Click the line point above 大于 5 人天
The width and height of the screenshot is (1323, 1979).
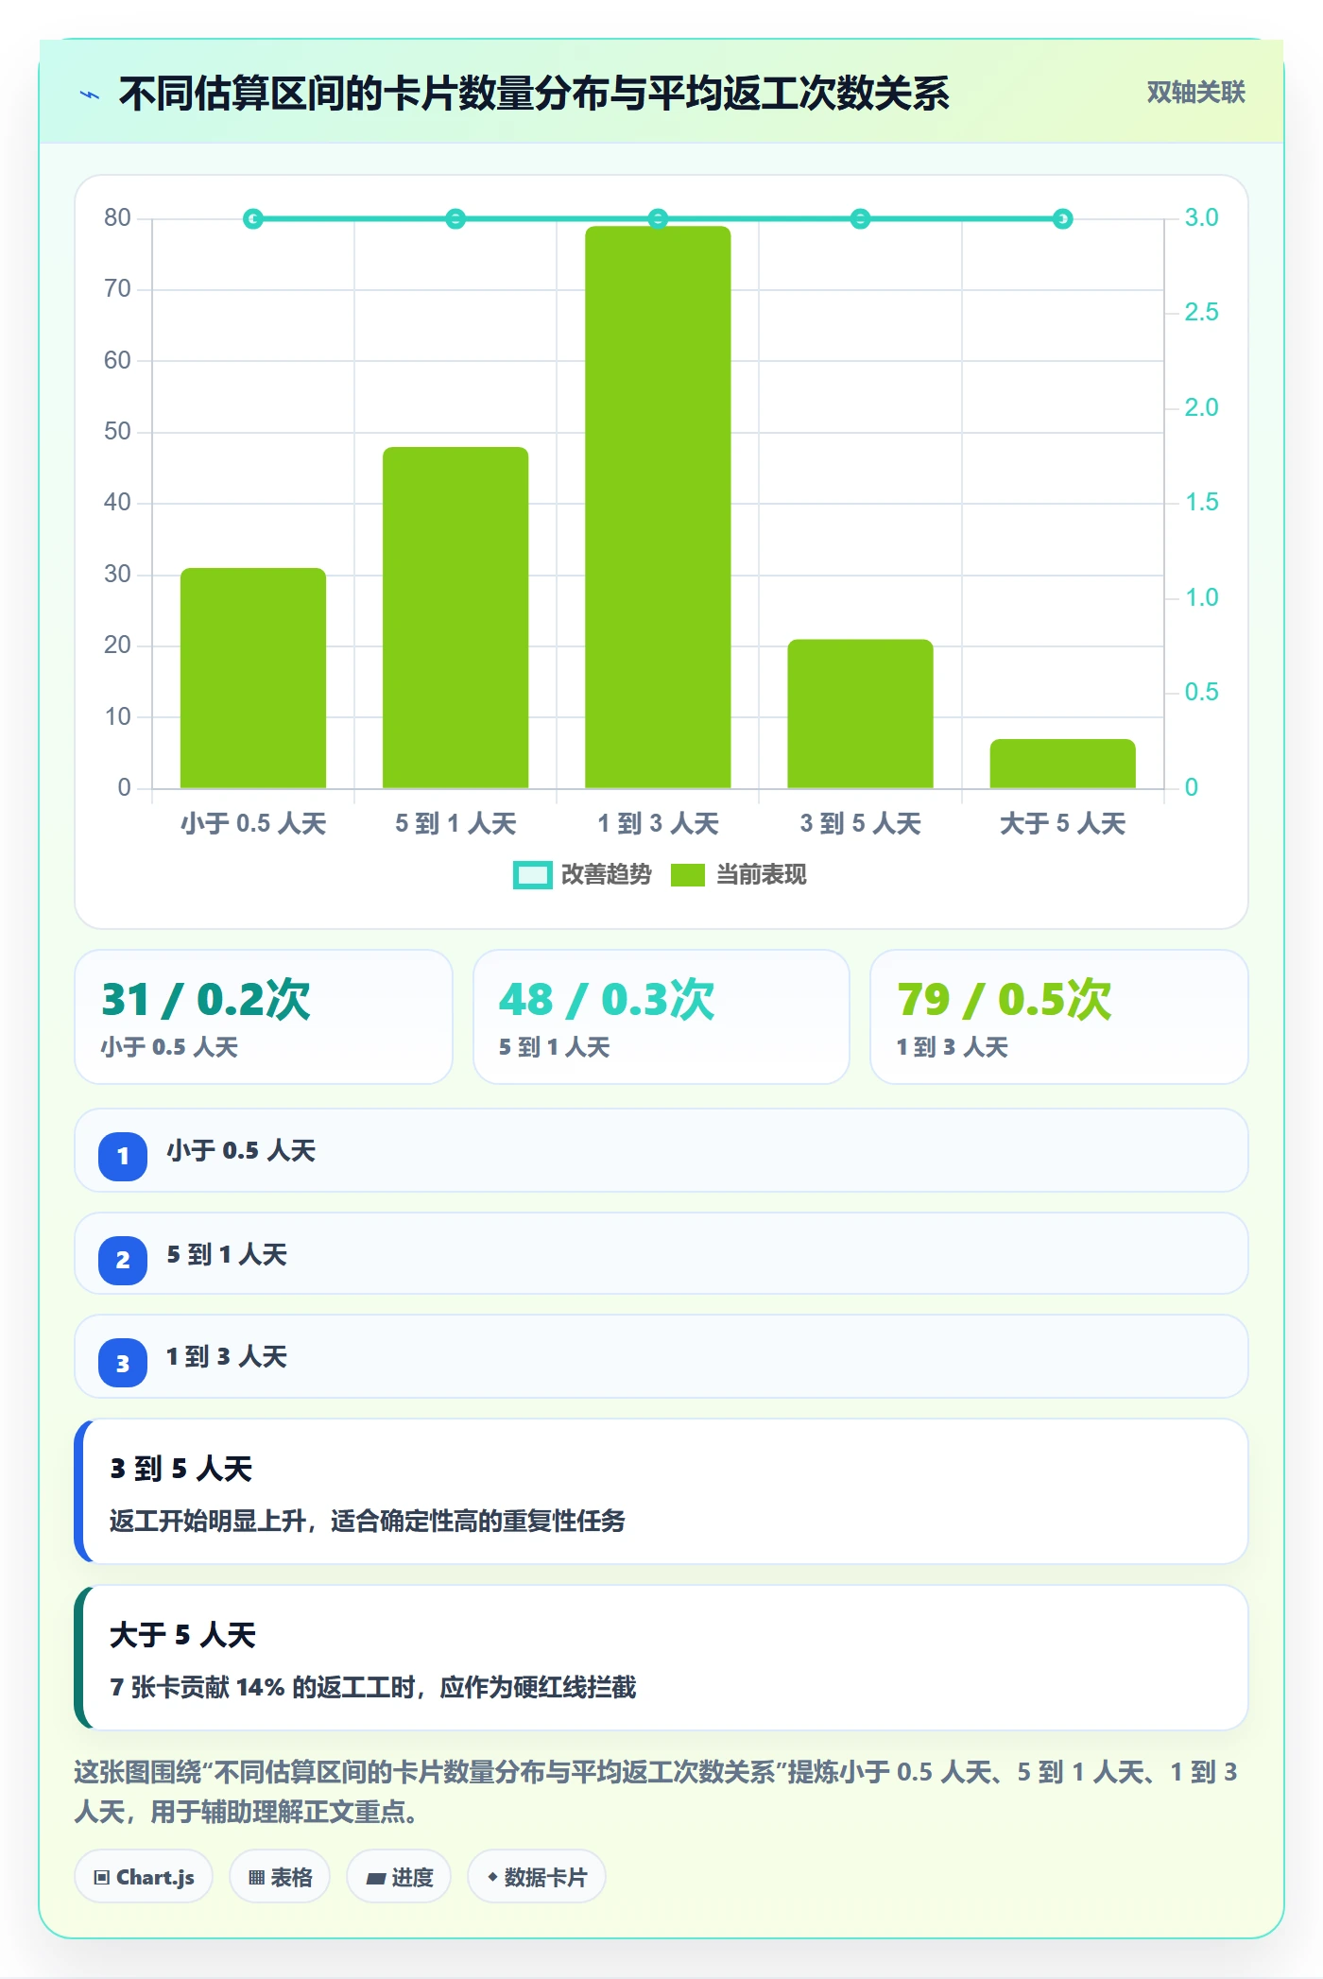coord(1062,219)
